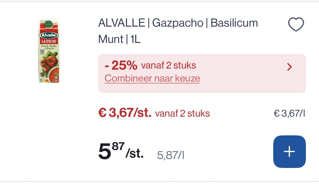
Task: Select the grey 5,87/l price per liter
Action: pyautogui.click(x=170, y=155)
